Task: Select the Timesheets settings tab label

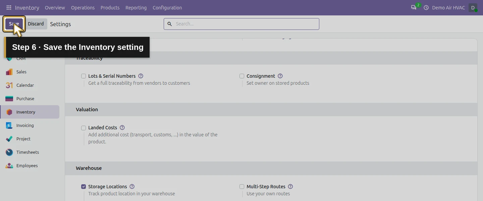Action: pos(28,152)
